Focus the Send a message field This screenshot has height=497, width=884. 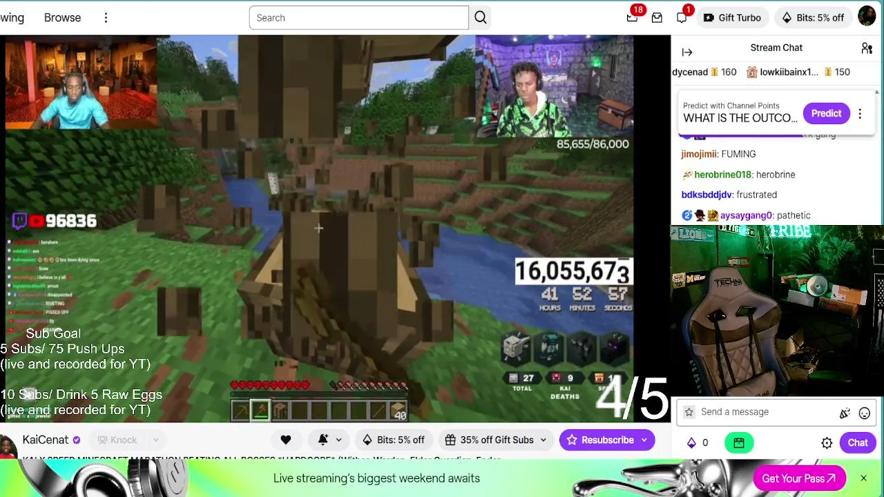(767, 412)
